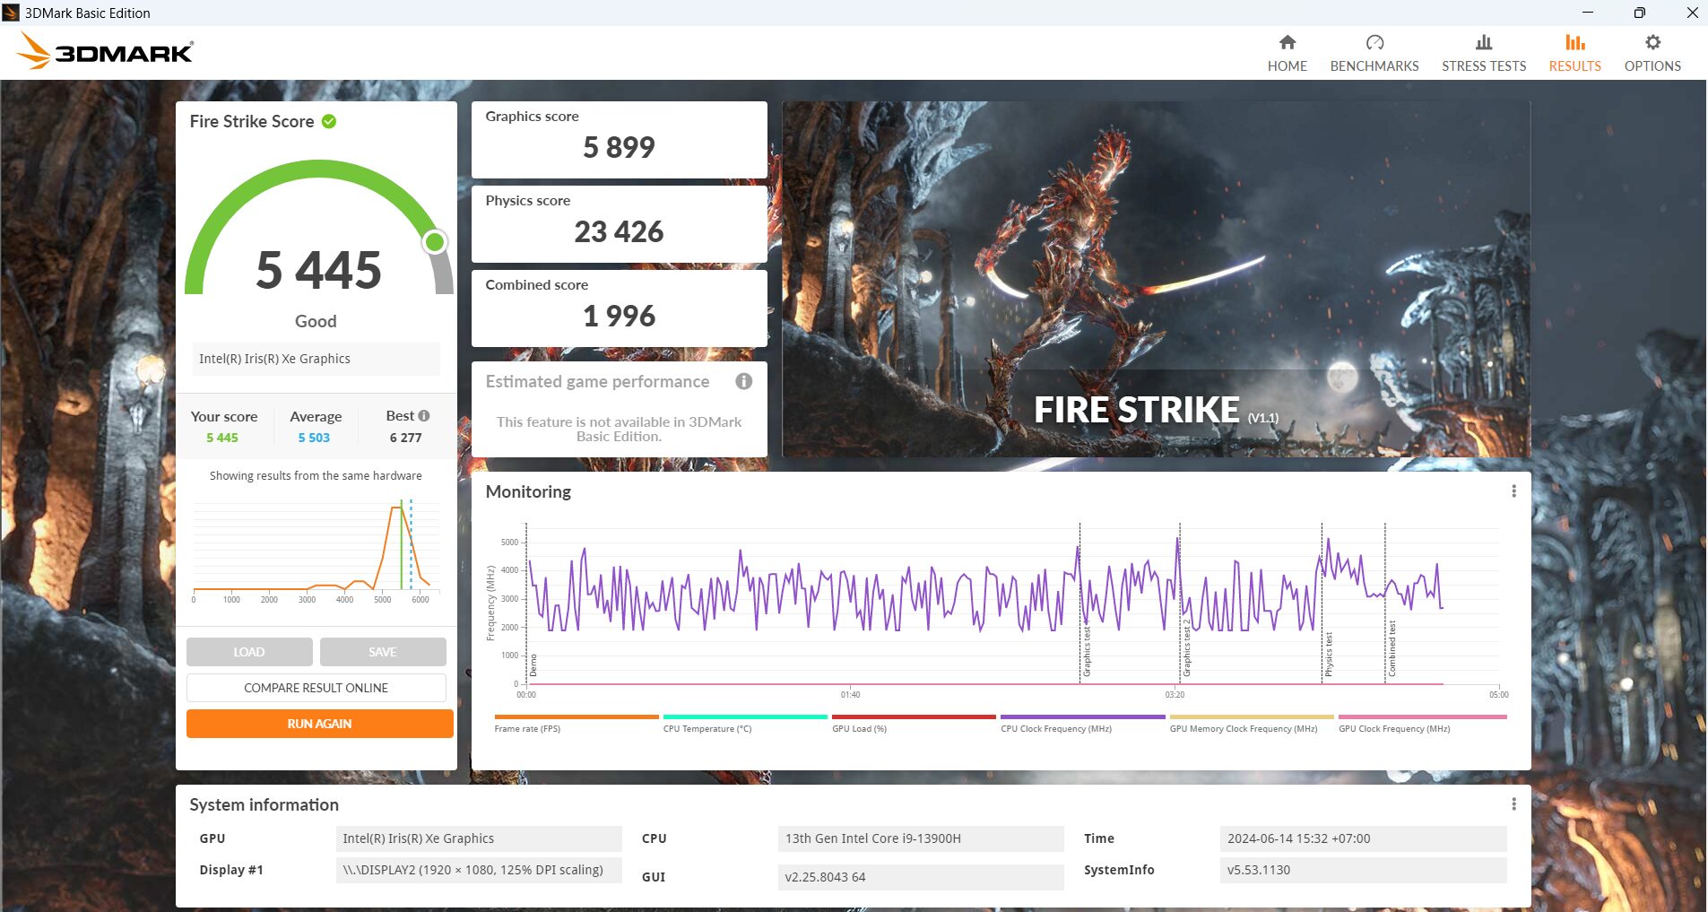Image resolution: width=1708 pixels, height=912 pixels.
Task: Click the Intel(R) Iris(R) Xe Graphics label under the gauge
Action: pos(316,359)
